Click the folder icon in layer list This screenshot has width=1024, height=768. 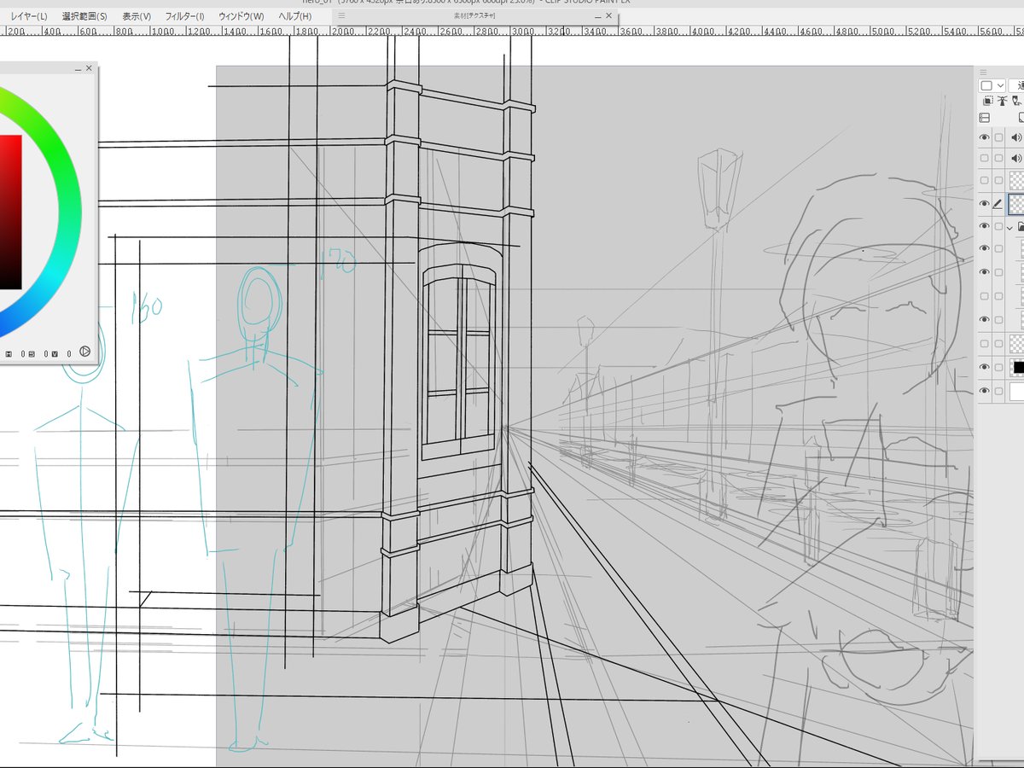coord(1020,228)
